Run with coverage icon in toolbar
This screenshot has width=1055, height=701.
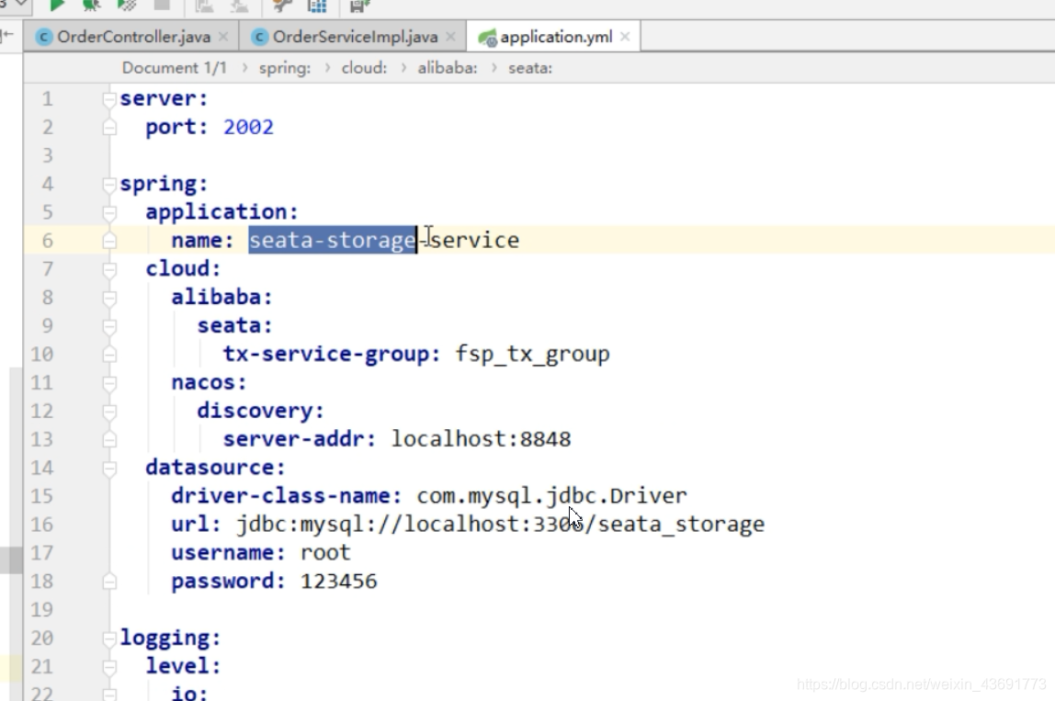pyautogui.click(x=127, y=6)
